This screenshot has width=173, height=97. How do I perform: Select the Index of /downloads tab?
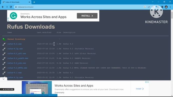pyautogui.click(x=16, y=2)
